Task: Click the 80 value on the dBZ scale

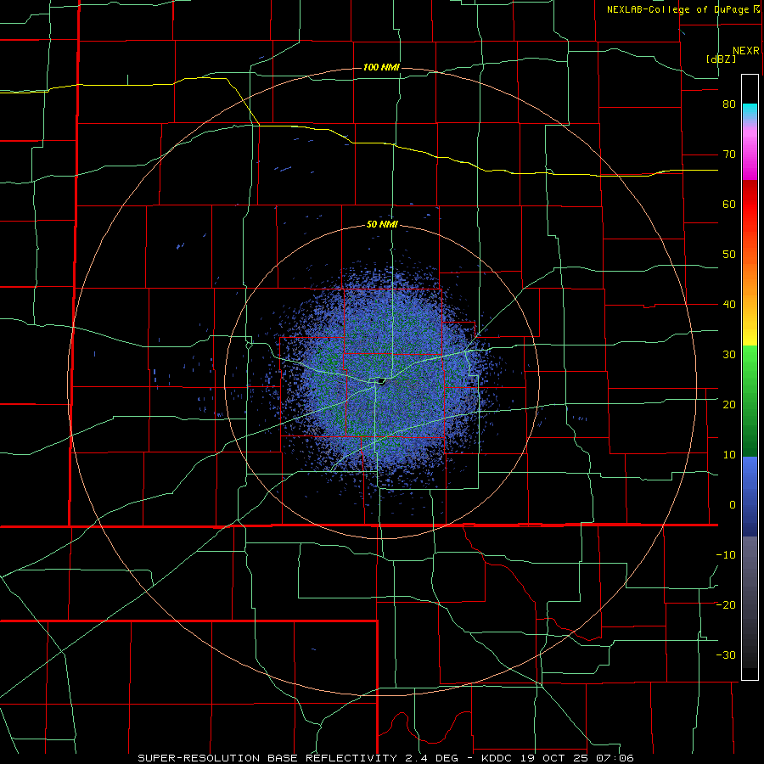Action: coord(729,104)
